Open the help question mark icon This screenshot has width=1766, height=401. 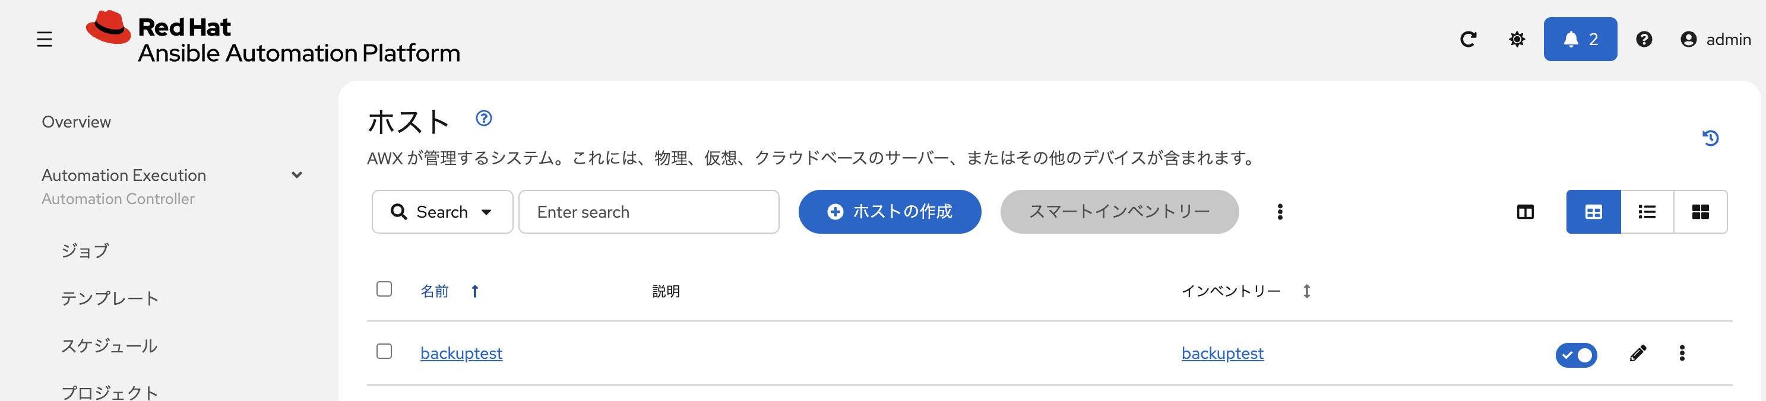(1644, 39)
